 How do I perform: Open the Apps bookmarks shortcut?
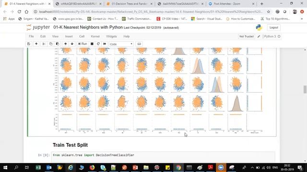point(9,19)
